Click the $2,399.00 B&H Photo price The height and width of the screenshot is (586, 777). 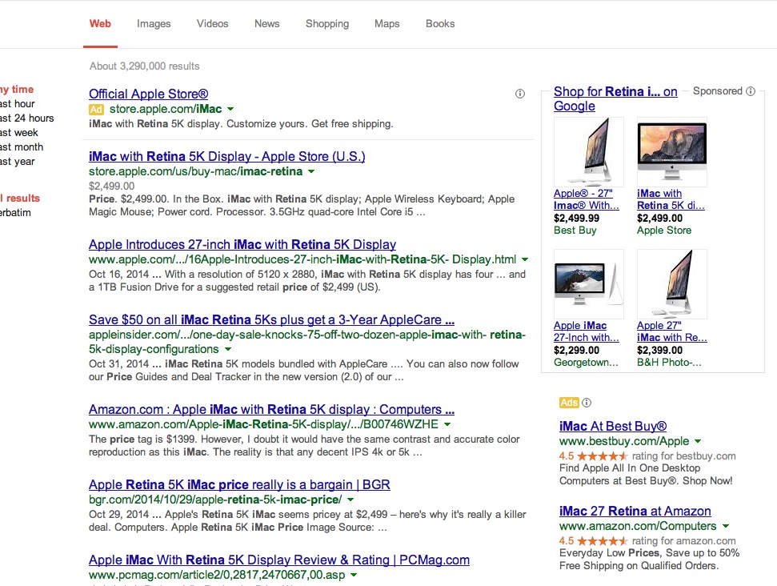660,350
